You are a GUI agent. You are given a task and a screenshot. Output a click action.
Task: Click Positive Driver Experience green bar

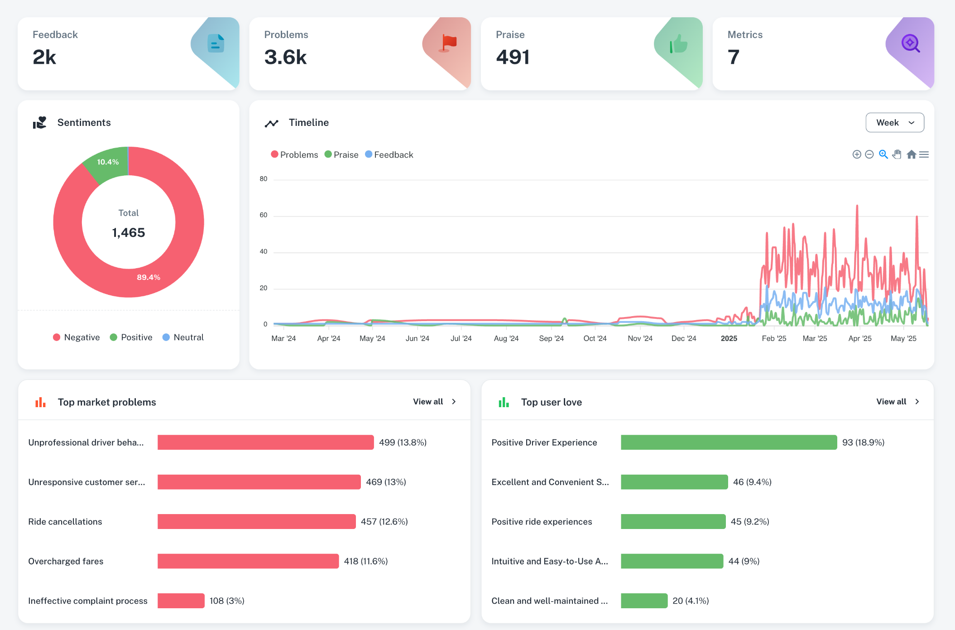(x=728, y=442)
